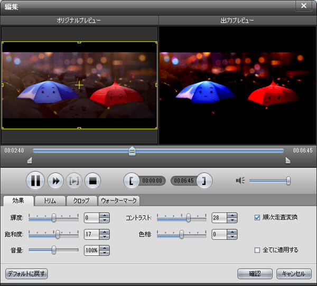Enable the 全てに適用する checkbox
This screenshot has height=286, width=317.
tap(257, 250)
